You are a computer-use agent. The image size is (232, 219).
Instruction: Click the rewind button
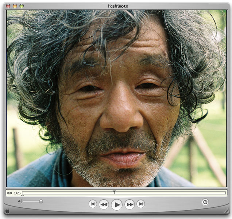click(104, 204)
